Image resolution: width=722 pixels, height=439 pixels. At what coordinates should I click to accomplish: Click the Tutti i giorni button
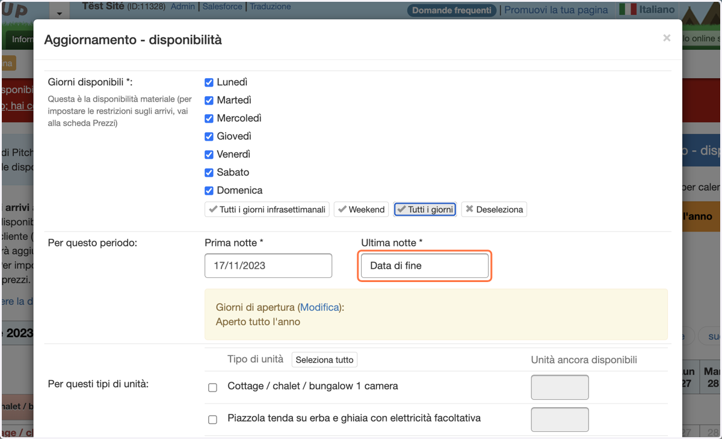pyautogui.click(x=425, y=209)
